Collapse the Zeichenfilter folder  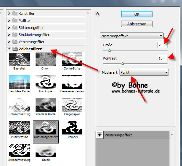(9, 49)
